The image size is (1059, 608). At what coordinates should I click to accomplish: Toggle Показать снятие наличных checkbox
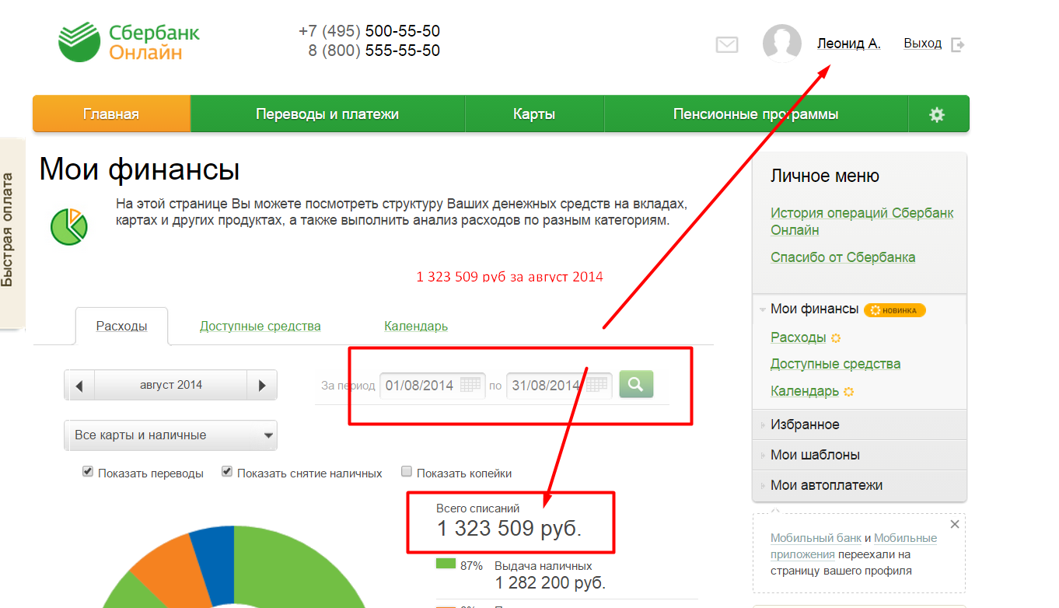click(x=227, y=471)
